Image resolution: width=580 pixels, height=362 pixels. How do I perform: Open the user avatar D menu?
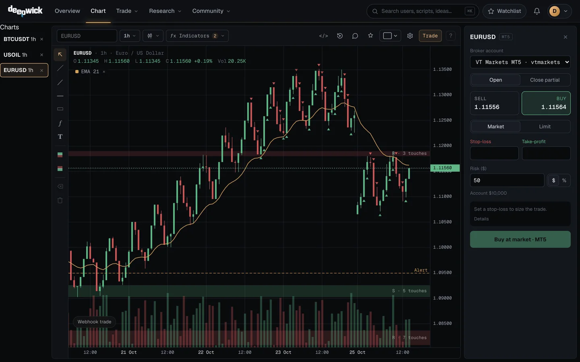click(560, 11)
